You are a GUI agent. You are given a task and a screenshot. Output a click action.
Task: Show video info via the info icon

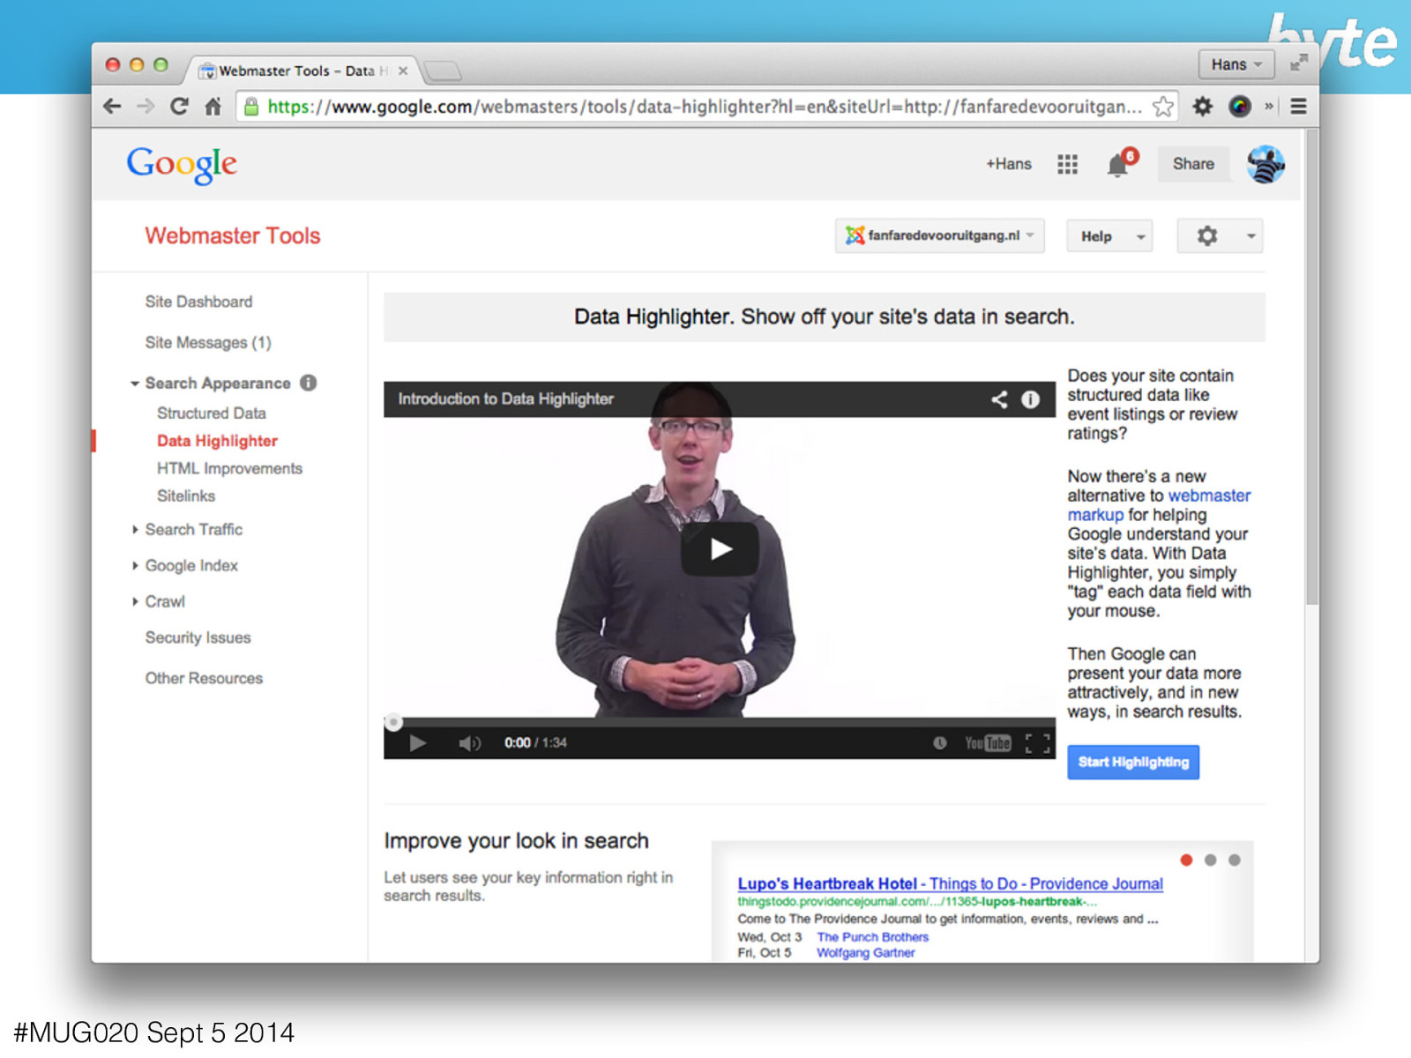[1030, 399]
